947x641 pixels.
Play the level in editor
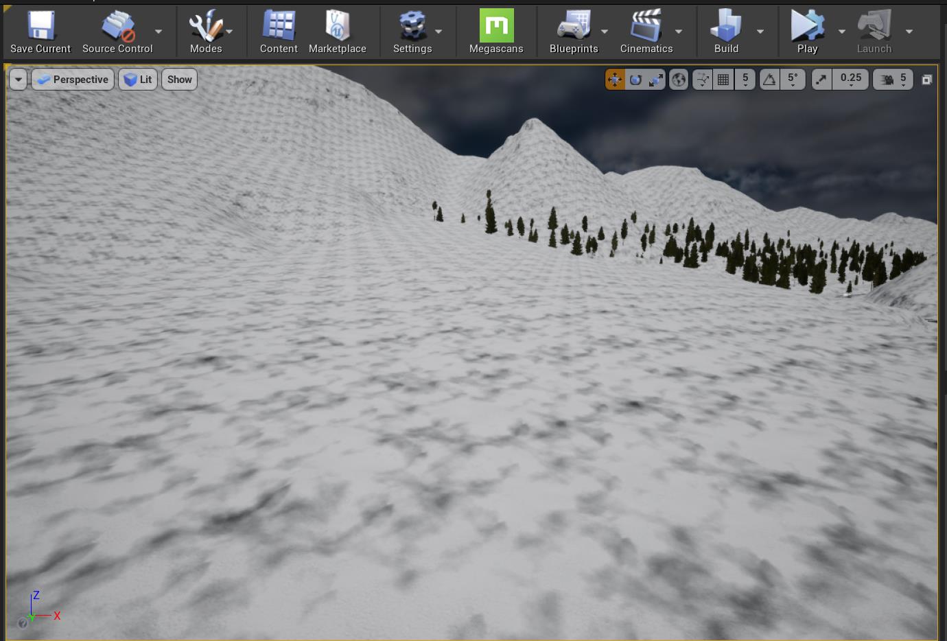808,32
